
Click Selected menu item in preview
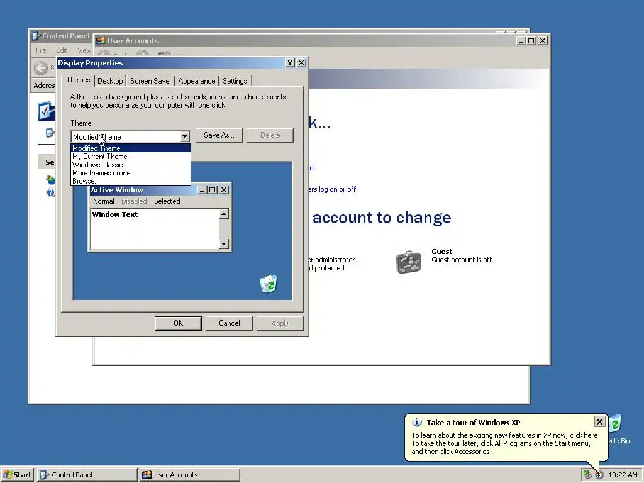pos(167,201)
